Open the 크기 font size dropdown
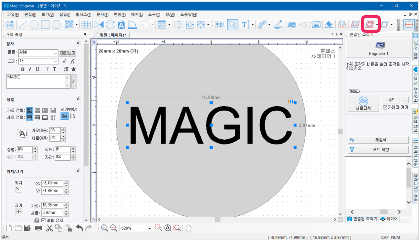The image size is (420, 242). click(x=56, y=61)
